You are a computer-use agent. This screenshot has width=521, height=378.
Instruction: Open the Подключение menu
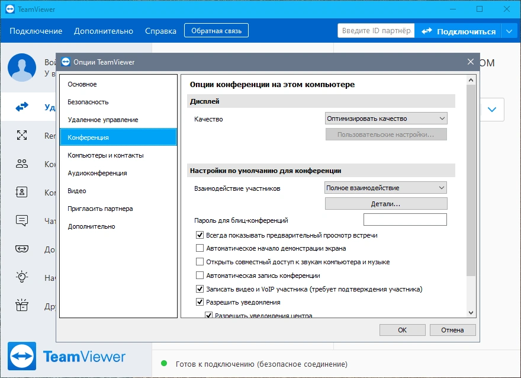tap(36, 31)
